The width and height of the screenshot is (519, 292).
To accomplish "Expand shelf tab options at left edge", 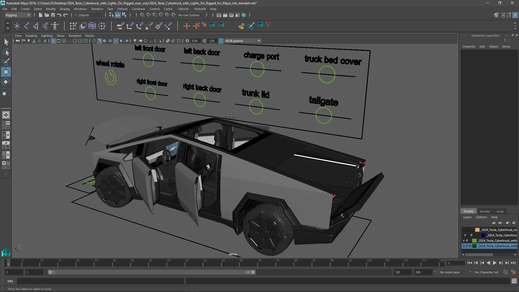I will 7,24.
